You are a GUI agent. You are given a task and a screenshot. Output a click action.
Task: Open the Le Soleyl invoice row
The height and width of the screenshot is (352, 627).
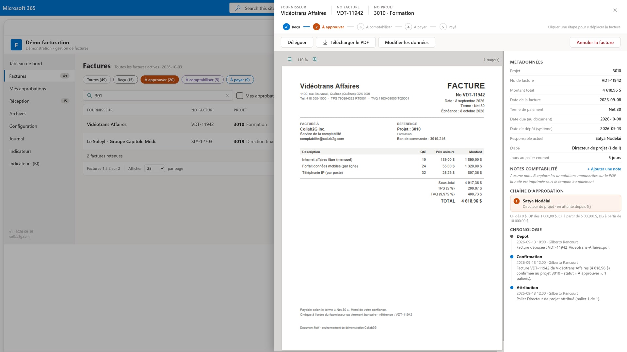[179, 141]
